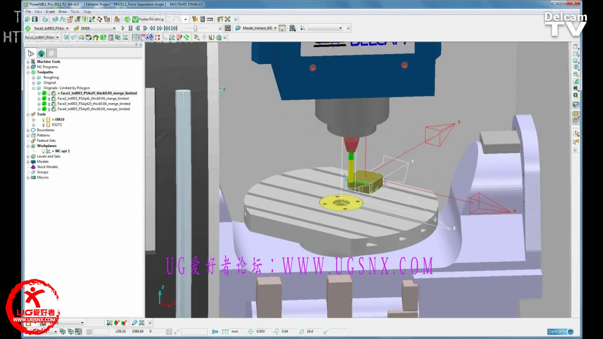
Task: Open the EM16 tool dropdown
Action: [x=114, y=28]
